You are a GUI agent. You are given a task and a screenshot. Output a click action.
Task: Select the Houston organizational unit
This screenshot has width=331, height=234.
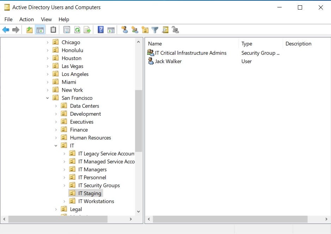(72, 58)
